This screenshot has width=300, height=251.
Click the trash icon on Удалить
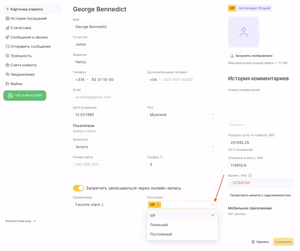253,242
